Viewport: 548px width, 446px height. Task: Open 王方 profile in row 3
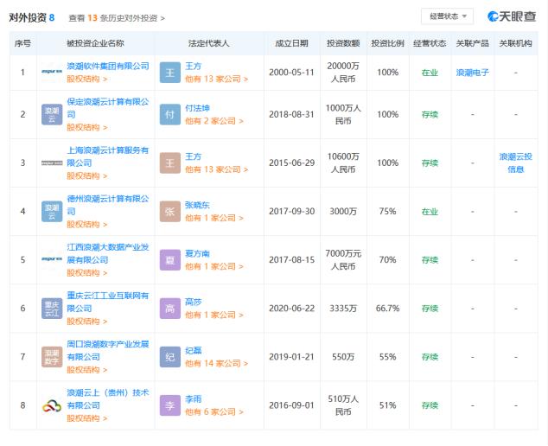tap(194, 156)
